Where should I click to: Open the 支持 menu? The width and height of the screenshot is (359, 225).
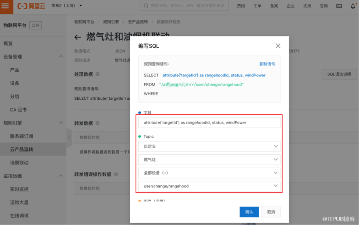(307, 6)
